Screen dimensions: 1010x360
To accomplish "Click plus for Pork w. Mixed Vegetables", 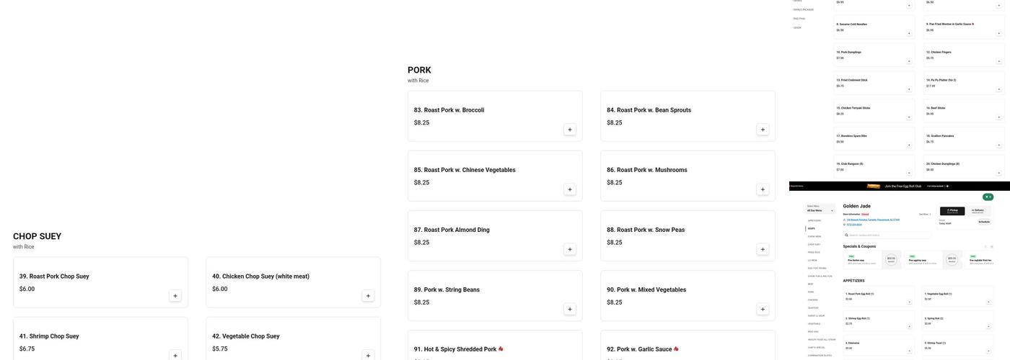I will (x=763, y=310).
